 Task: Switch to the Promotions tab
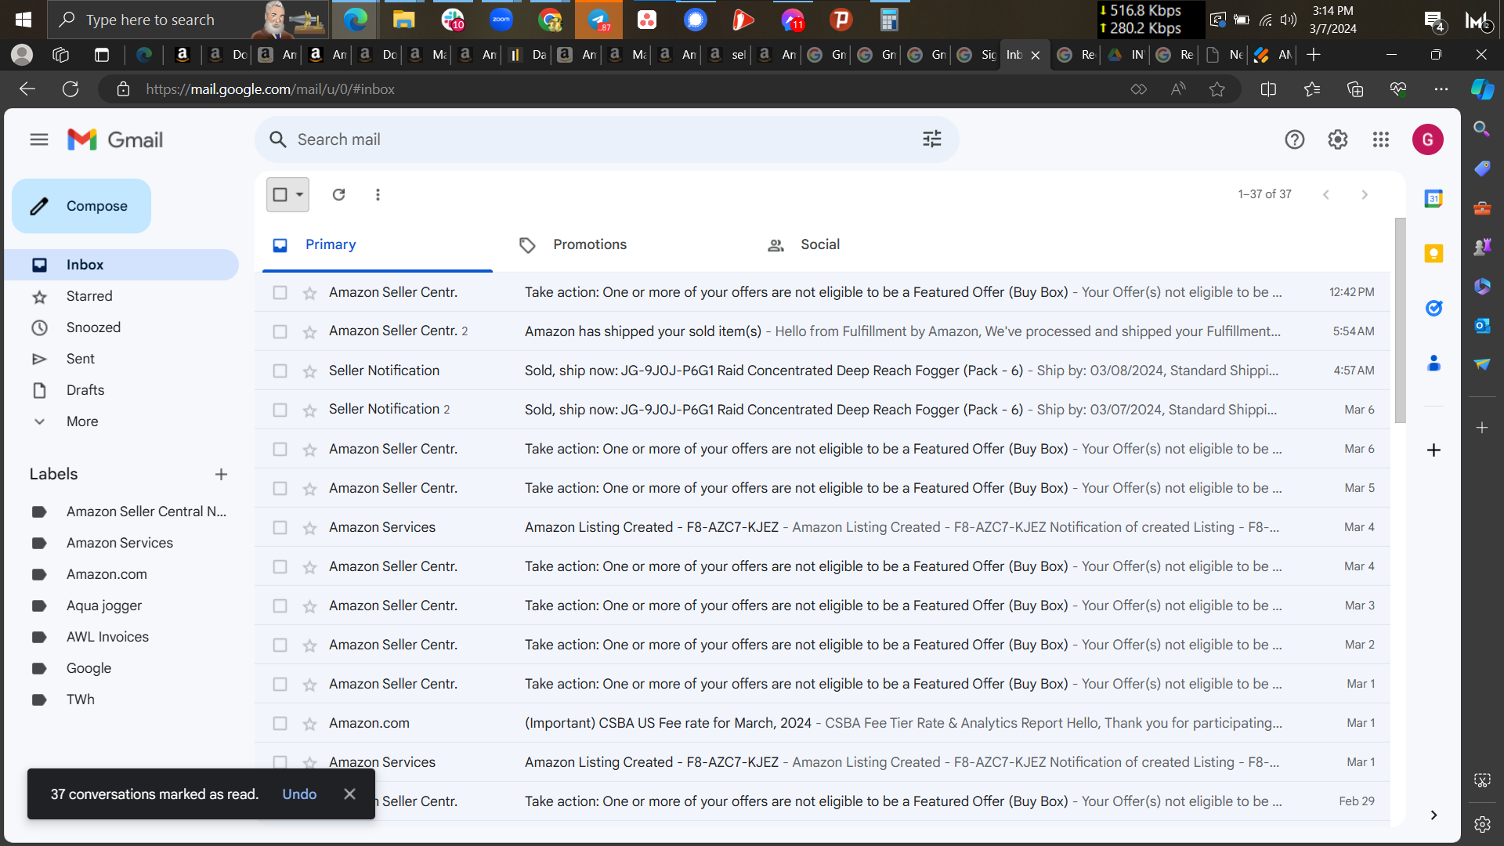coord(590,244)
